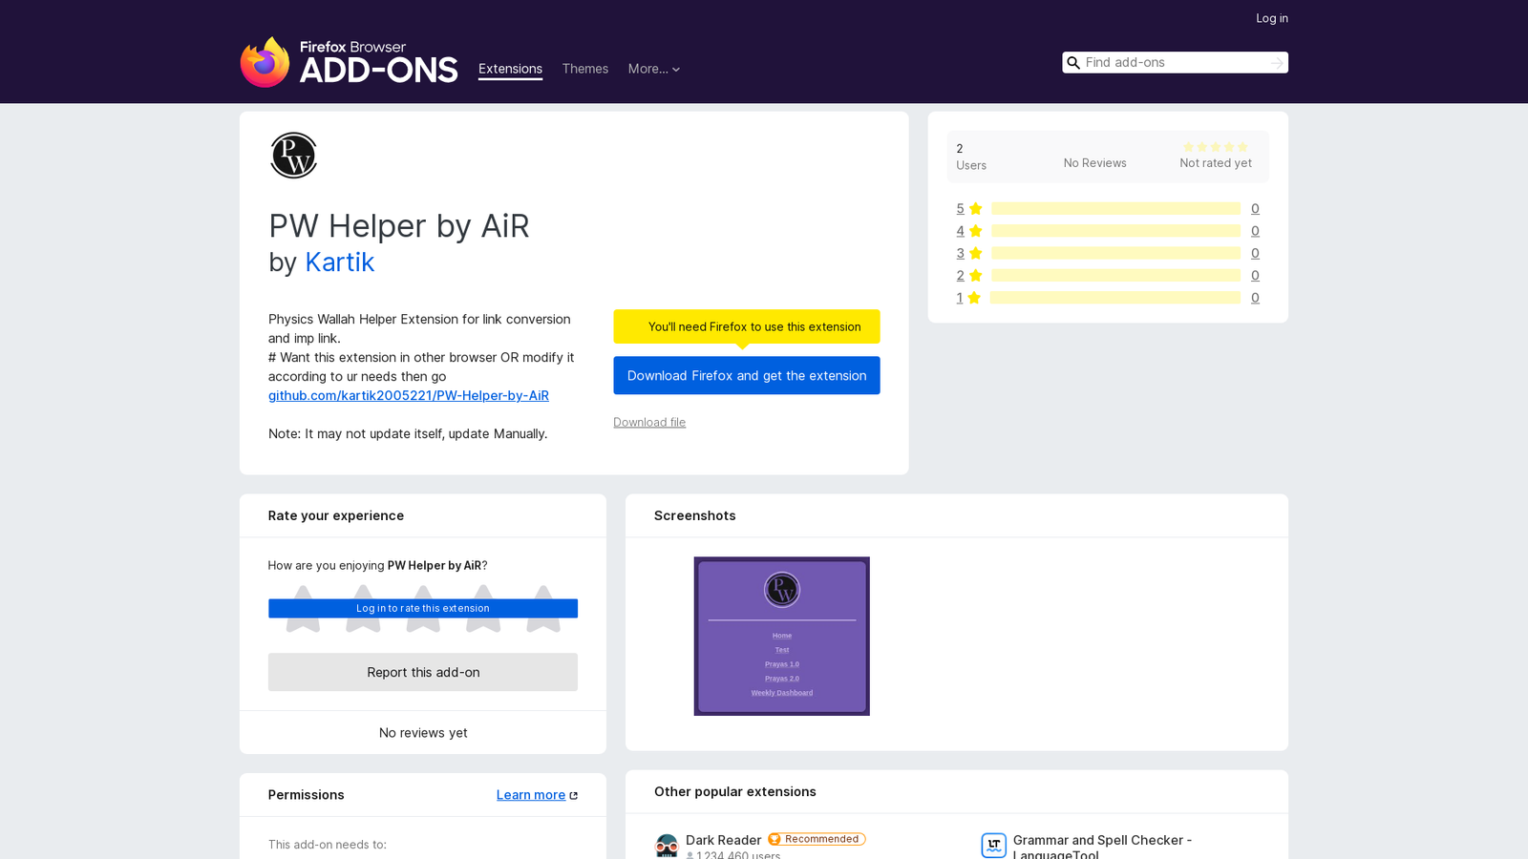Click the fourth rating star
1528x859 pixels.
(483, 609)
